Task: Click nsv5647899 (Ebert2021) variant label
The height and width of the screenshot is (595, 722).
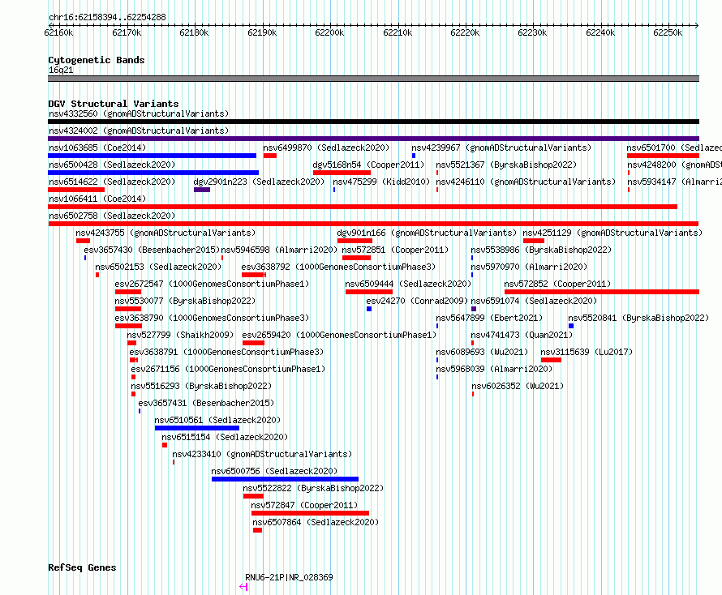Action: (x=489, y=318)
